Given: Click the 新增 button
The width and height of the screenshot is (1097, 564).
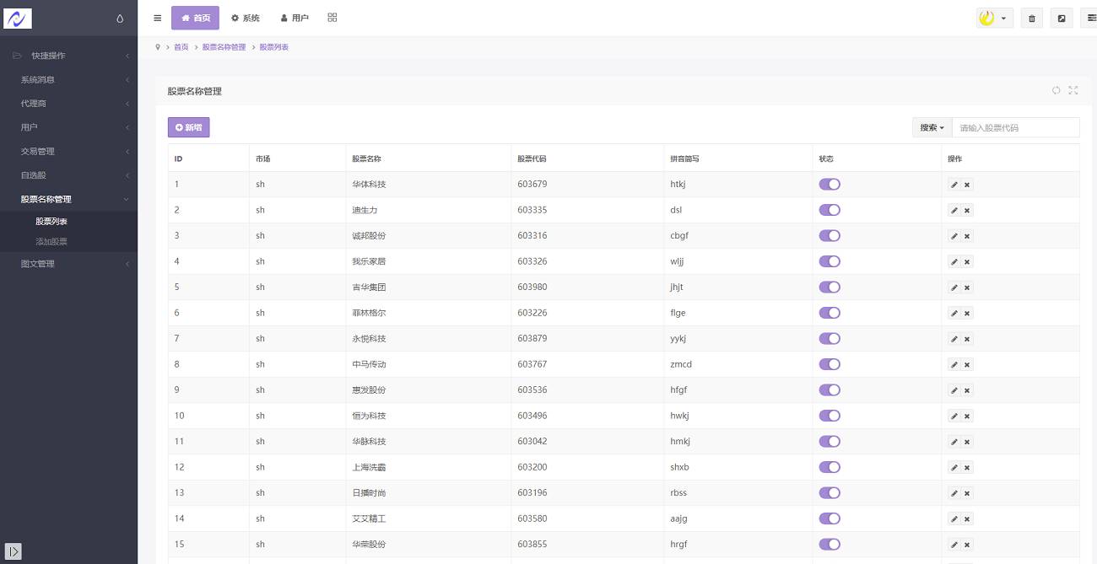Looking at the screenshot, I should (x=188, y=127).
